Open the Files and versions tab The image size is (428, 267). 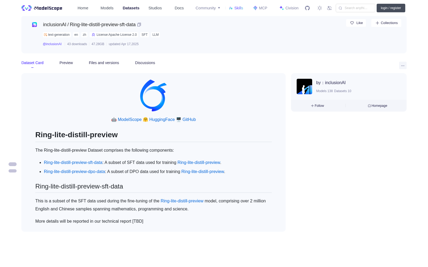[x=104, y=63]
